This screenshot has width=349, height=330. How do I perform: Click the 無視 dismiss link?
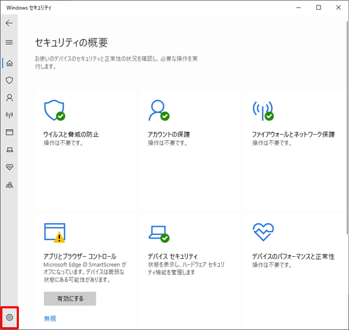click(x=50, y=318)
